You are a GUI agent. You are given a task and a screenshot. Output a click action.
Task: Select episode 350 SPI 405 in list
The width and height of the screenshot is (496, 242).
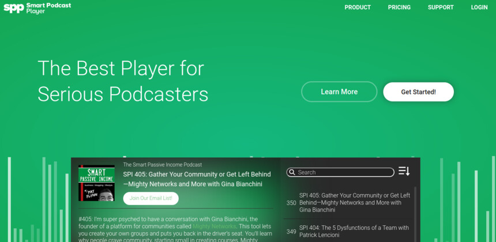348,202
